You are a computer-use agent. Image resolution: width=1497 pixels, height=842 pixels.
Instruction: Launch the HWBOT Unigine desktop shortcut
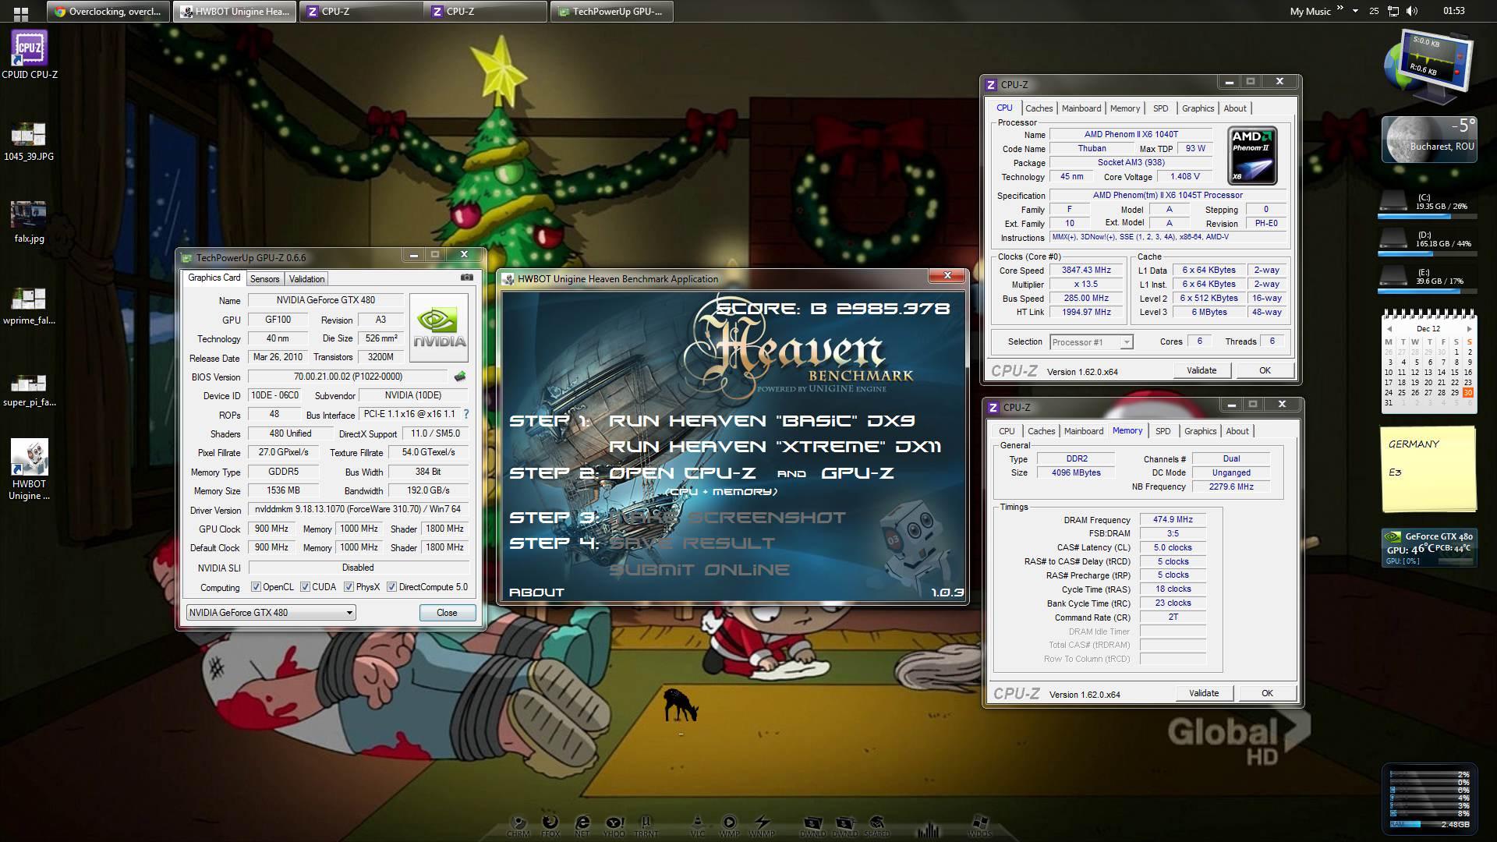29,469
